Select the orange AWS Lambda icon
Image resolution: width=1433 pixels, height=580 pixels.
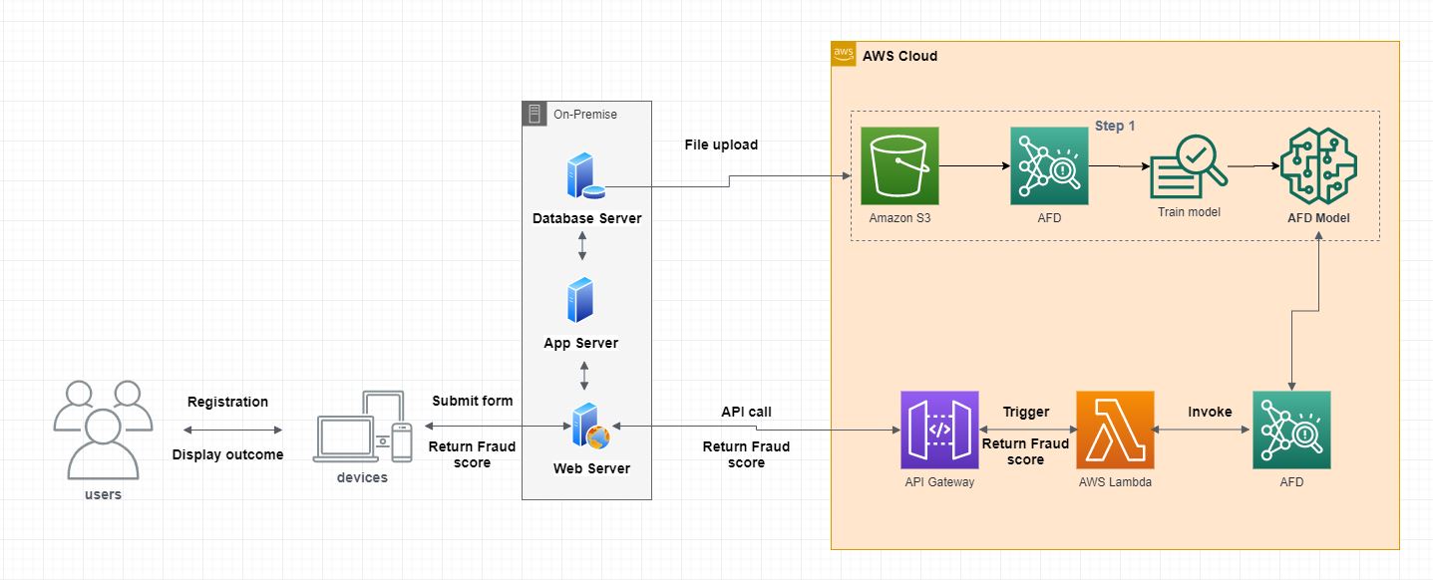[x=1115, y=430]
